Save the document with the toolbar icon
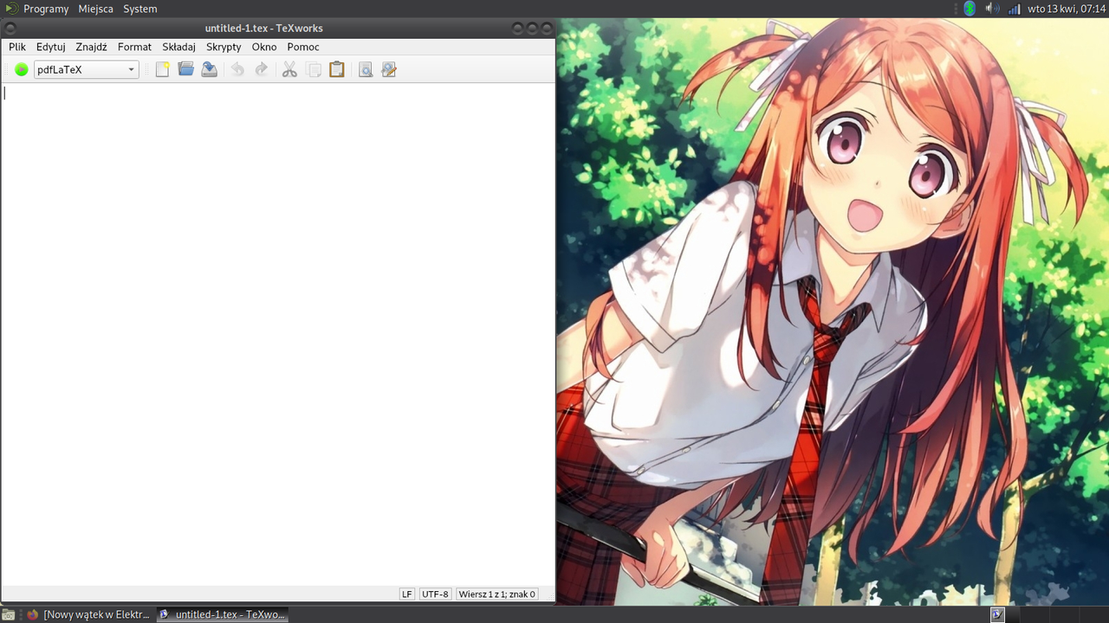The width and height of the screenshot is (1109, 623). pyautogui.click(x=209, y=69)
